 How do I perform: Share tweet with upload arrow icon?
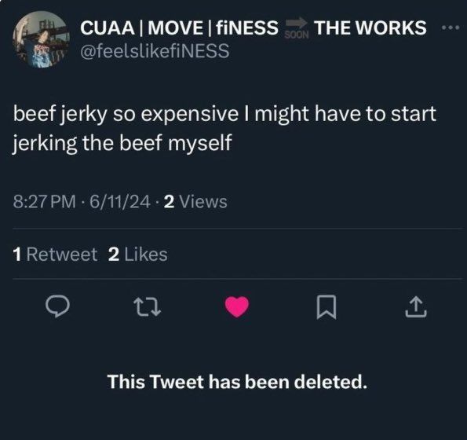point(416,307)
